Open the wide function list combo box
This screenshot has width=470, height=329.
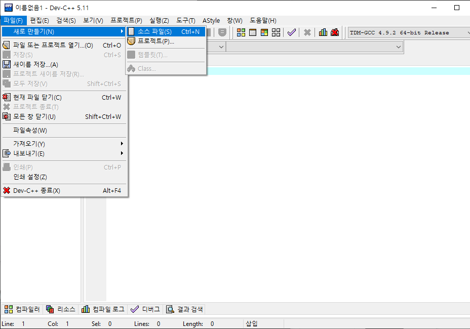(314, 47)
